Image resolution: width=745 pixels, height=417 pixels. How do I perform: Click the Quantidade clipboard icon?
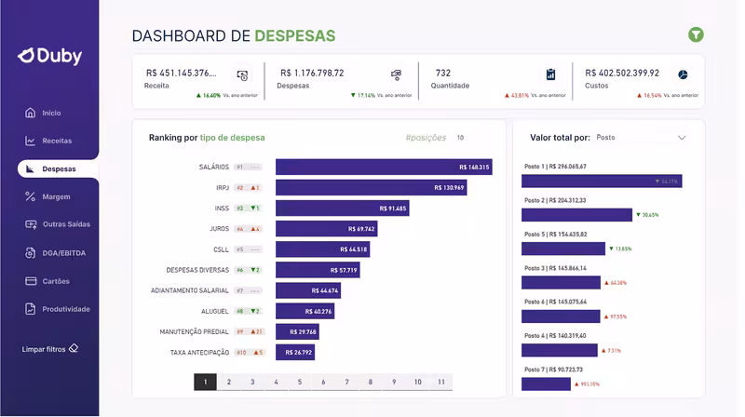coord(550,74)
